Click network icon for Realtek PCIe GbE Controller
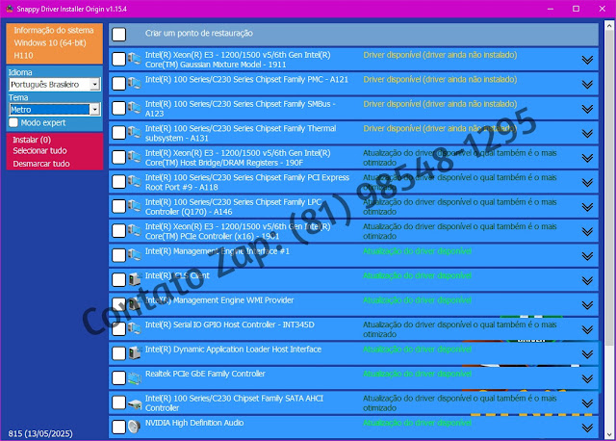 coord(135,377)
